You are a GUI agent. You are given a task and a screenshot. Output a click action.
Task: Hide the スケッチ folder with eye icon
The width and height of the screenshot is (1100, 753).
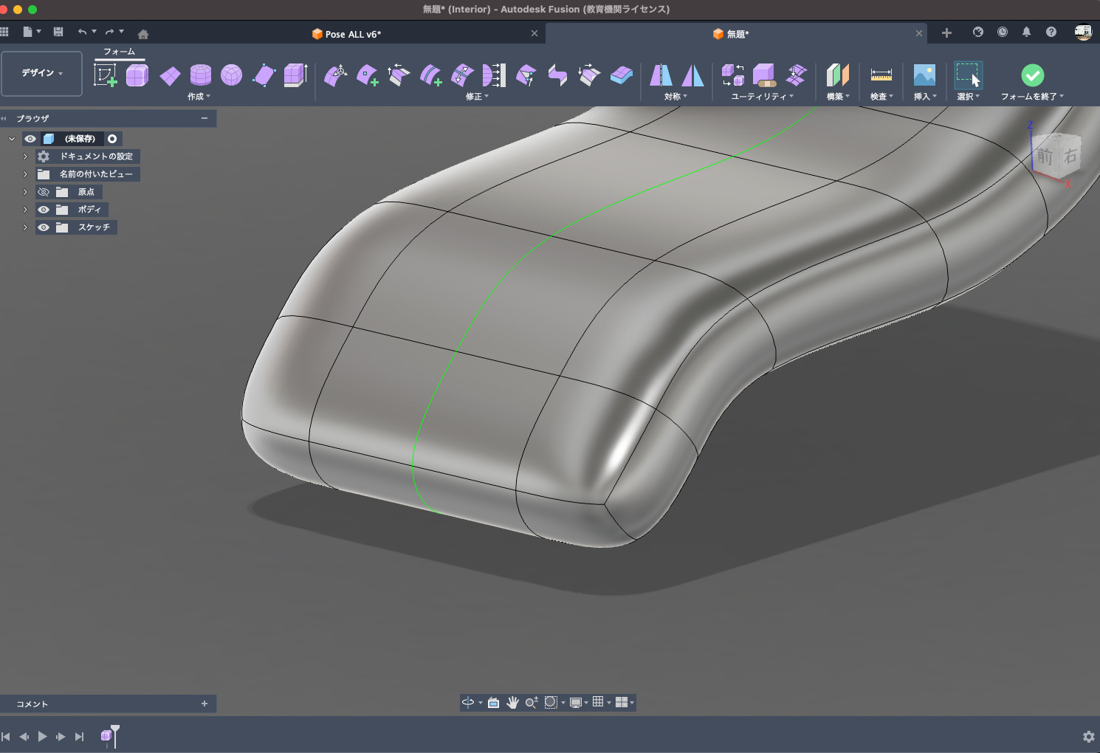[44, 227]
